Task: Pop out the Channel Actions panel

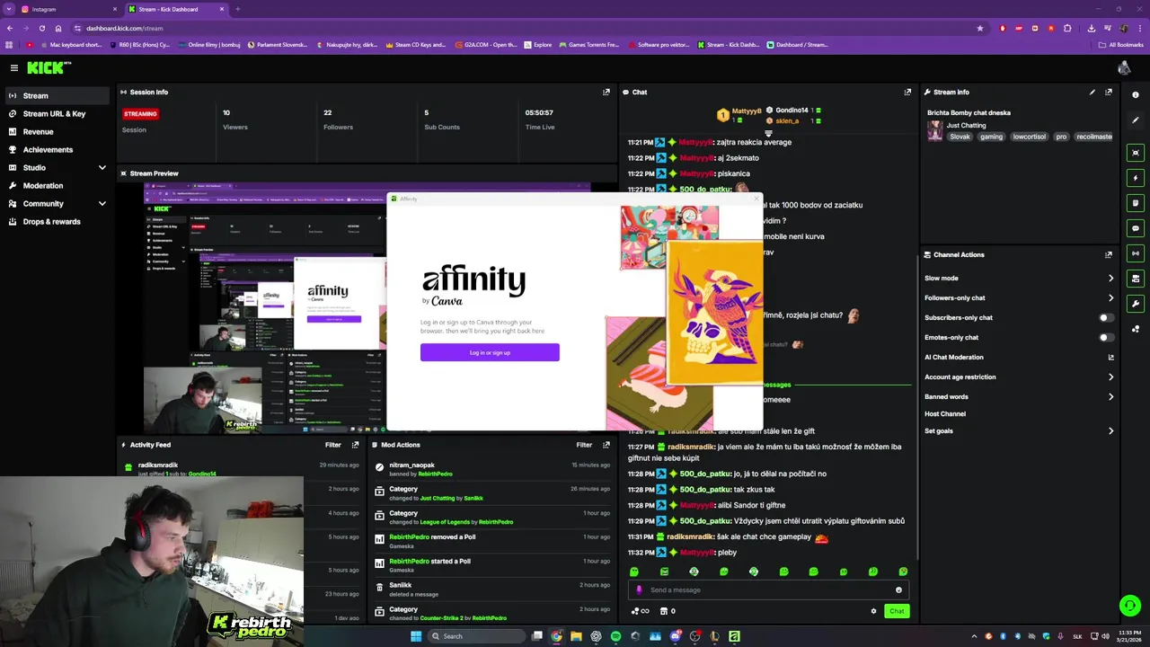Action: (1109, 254)
